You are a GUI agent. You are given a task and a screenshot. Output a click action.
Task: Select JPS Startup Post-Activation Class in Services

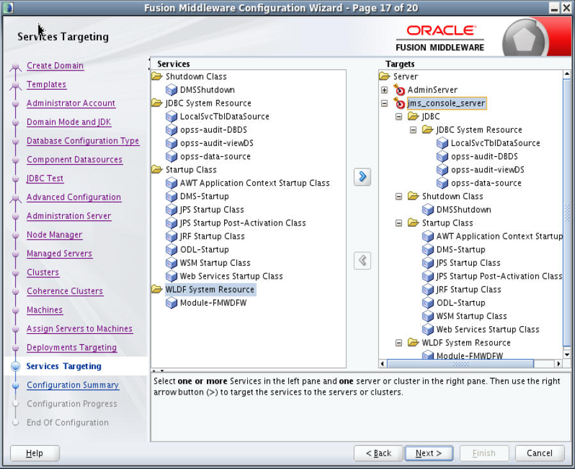click(x=243, y=223)
